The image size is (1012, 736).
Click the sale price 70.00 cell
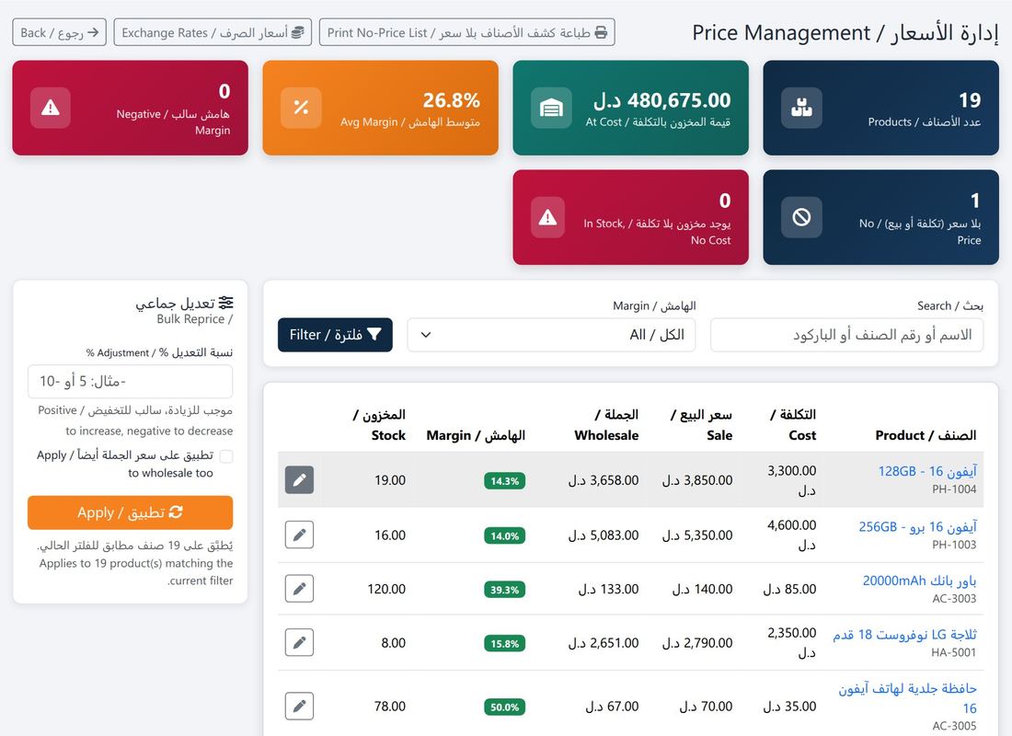point(706,707)
